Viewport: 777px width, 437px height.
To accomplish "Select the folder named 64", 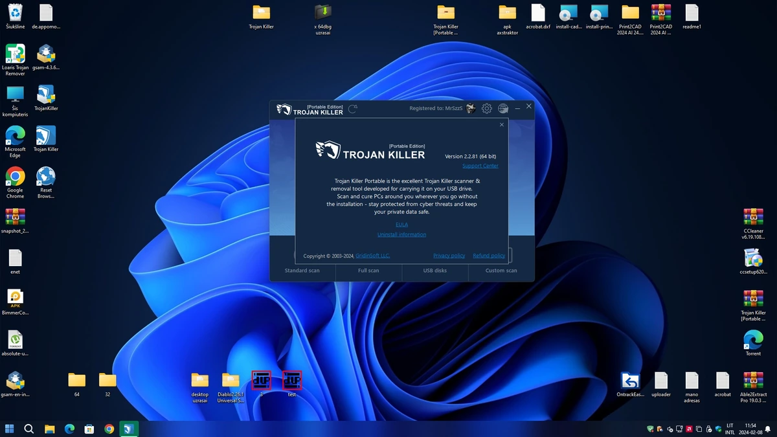I will coord(76,384).
